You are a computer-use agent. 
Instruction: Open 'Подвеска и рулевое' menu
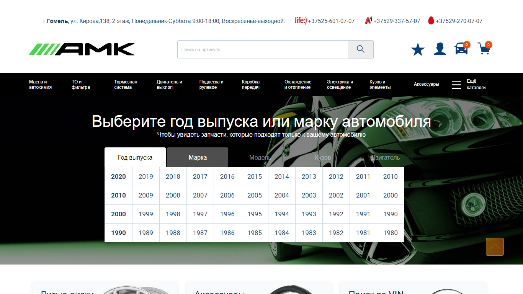211,85
